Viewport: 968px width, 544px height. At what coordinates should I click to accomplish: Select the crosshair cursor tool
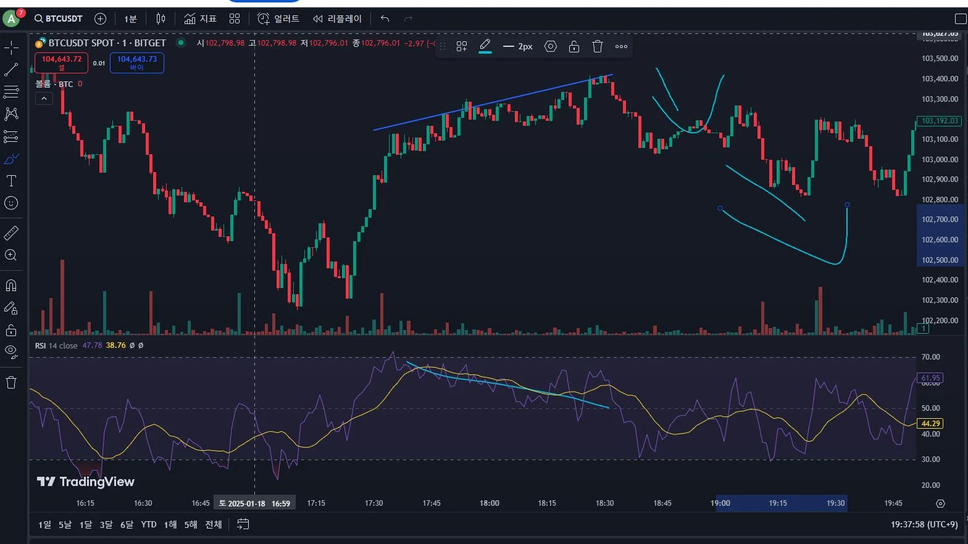[x=11, y=47]
